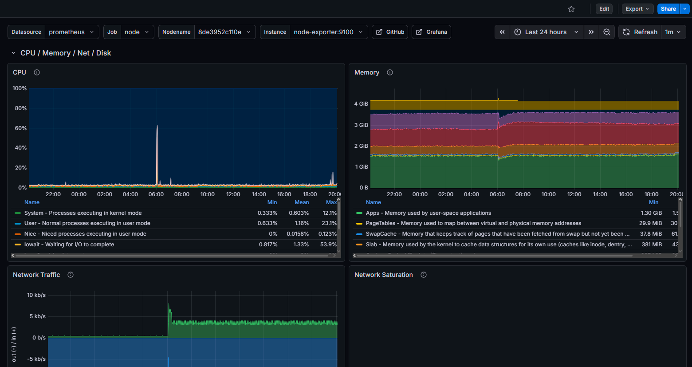The image size is (692, 367).
Task: Open the Last 24 hours time picker
Action: [547, 32]
